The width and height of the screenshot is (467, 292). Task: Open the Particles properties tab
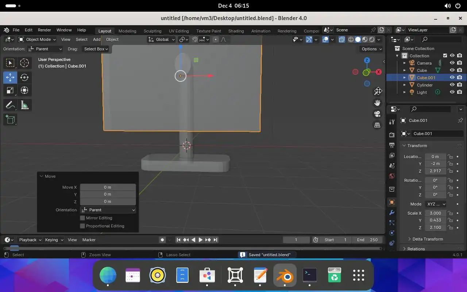click(x=392, y=223)
